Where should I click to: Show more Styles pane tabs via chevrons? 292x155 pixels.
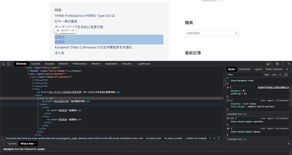[287, 69]
